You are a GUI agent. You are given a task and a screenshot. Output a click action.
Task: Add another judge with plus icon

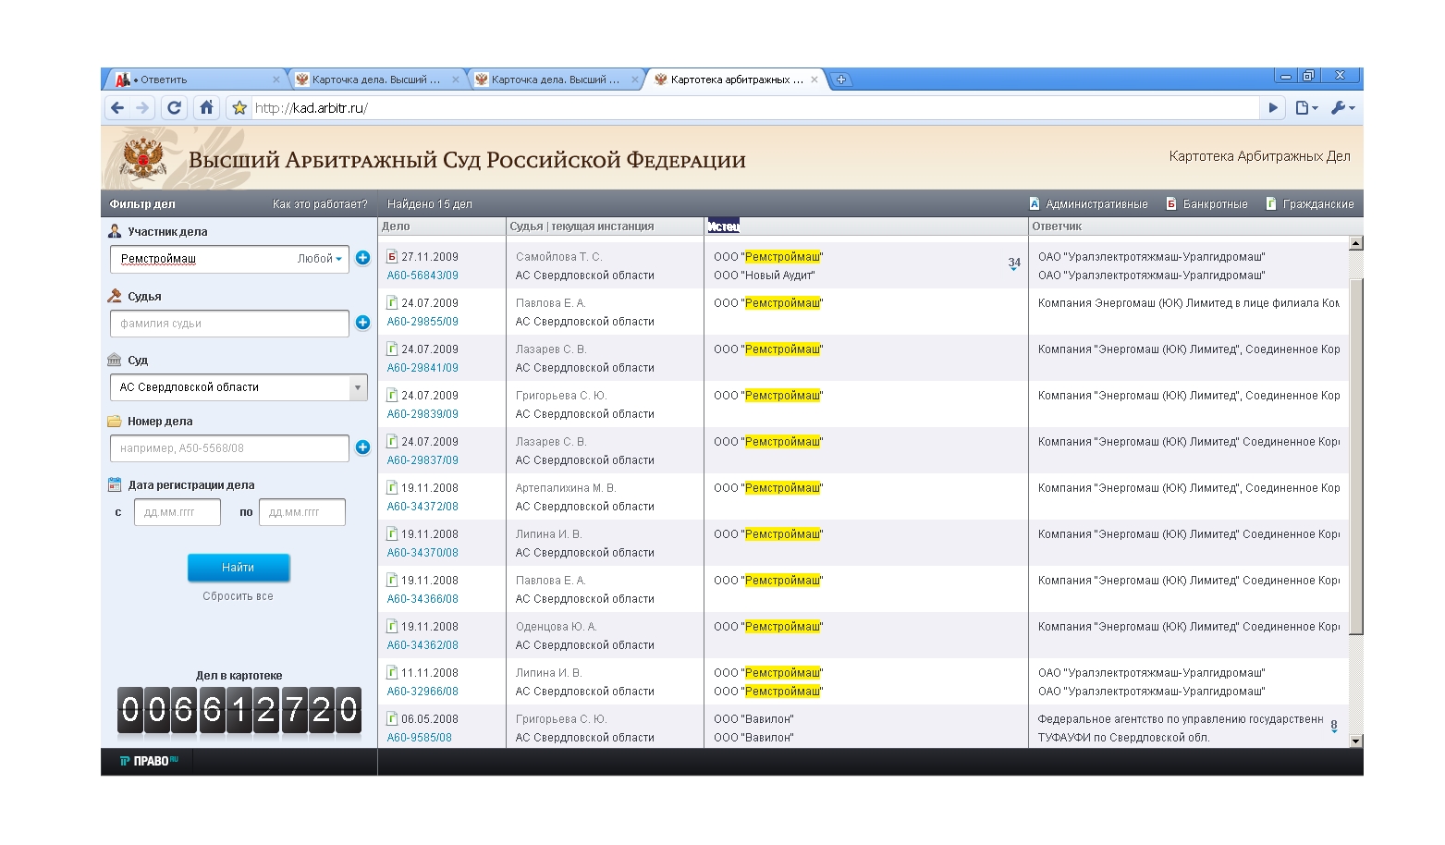tap(362, 323)
